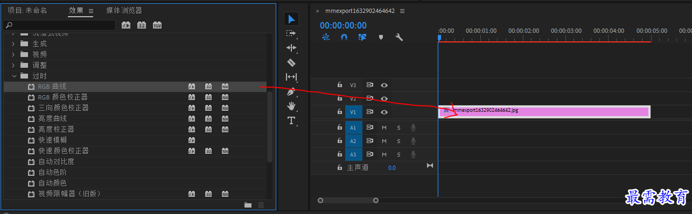The height and width of the screenshot is (214, 692).
Task: Select the Pen tool
Action: click(x=291, y=91)
